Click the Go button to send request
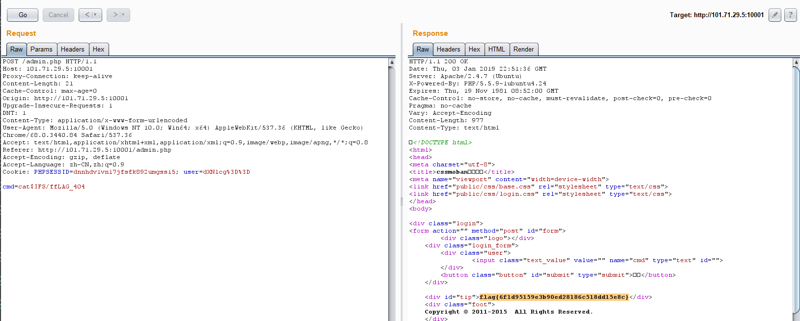 (23, 15)
